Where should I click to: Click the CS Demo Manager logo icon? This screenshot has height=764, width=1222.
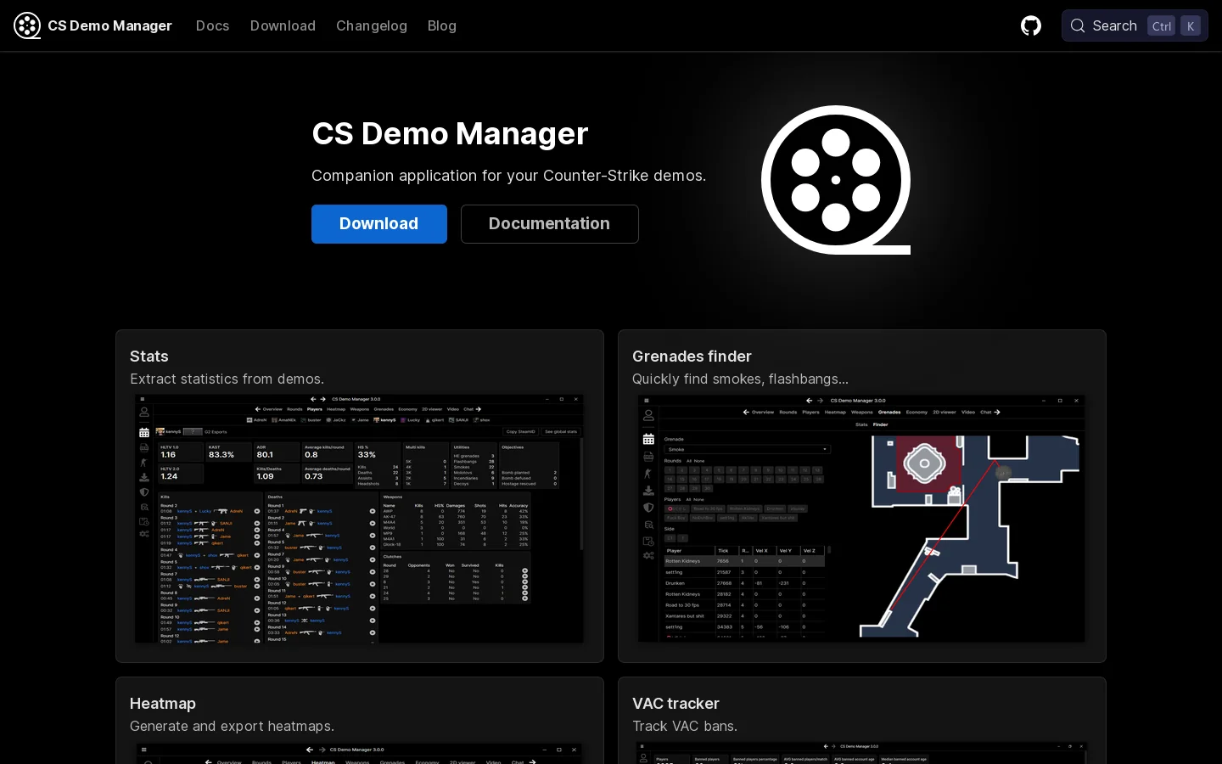27,25
